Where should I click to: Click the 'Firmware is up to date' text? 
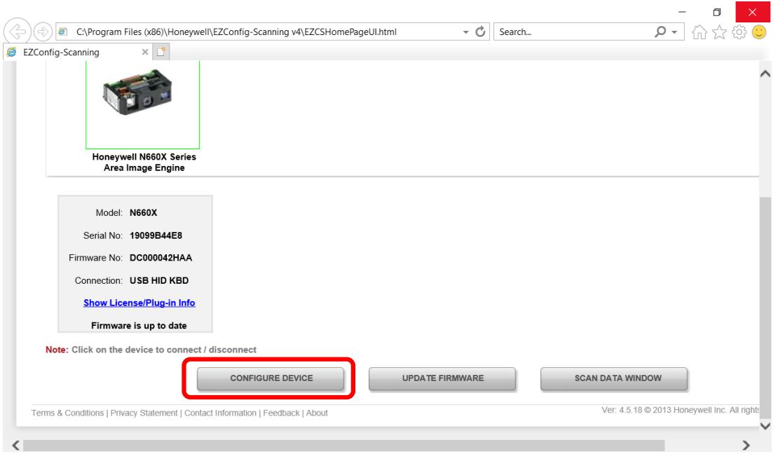pos(139,326)
